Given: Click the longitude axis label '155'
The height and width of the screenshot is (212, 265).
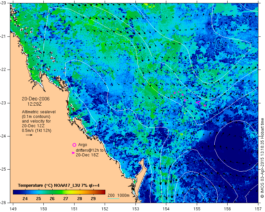Looking at the screenshot, I should [197, 209].
